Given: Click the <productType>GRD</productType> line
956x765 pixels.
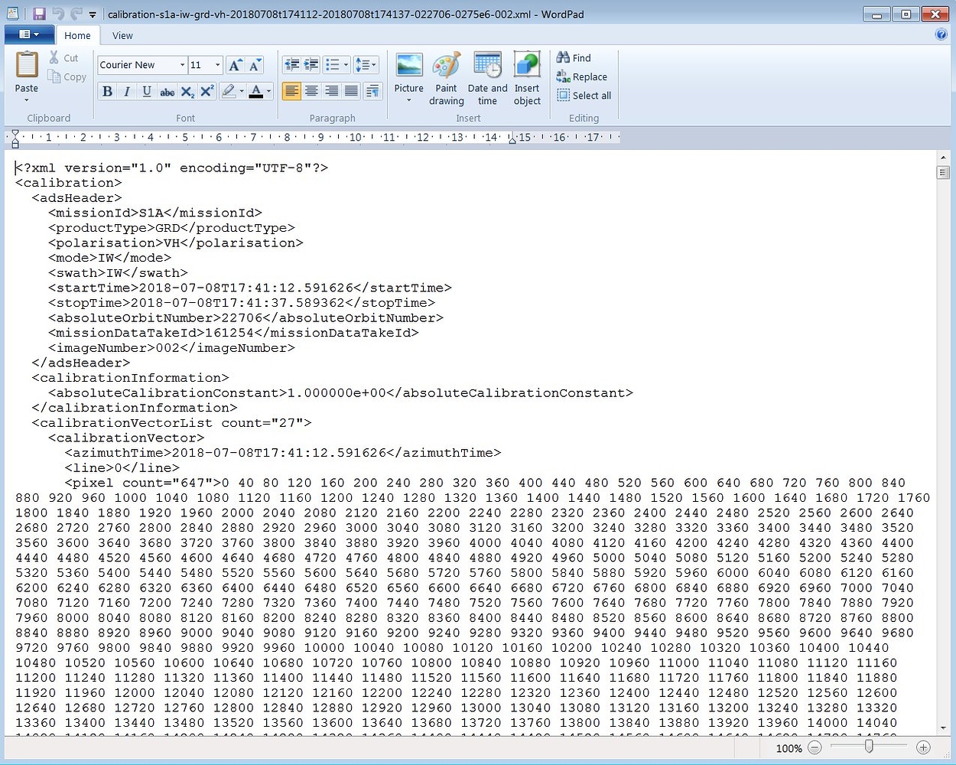Looking at the screenshot, I should click(171, 228).
